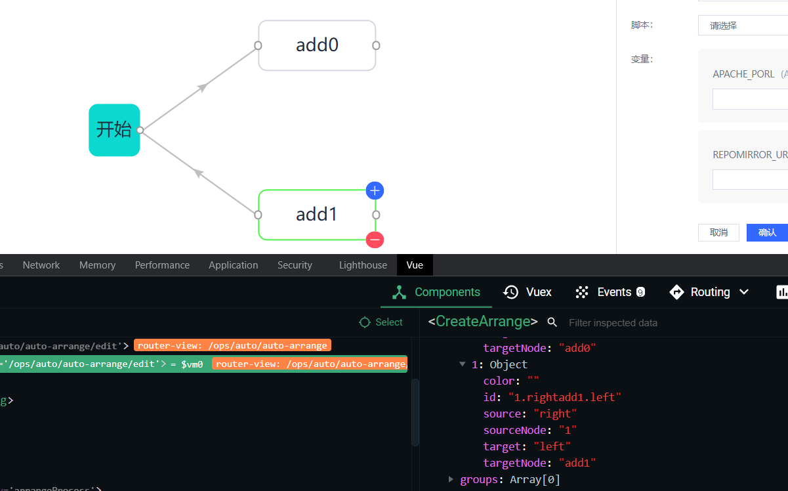Select the add1 node
The width and height of the screenshot is (788, 491).
[x=317, y=215]
